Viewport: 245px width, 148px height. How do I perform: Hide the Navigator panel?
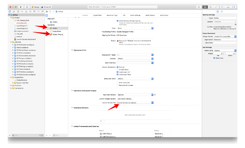[x=223, y=7]
